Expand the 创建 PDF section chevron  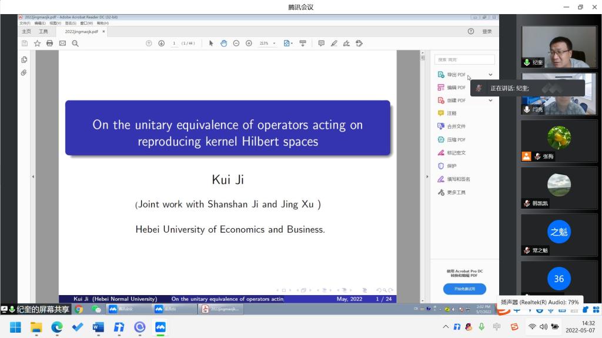(490, 101)
